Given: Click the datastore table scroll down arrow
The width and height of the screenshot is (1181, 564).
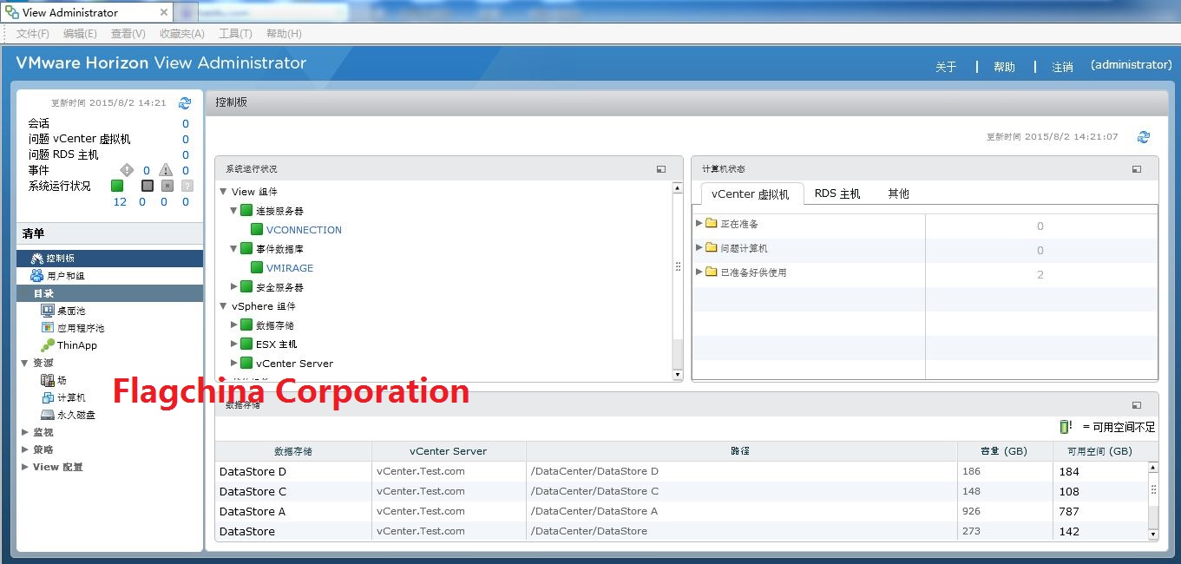Looking at the screenshot, I should coord(1153,534).
